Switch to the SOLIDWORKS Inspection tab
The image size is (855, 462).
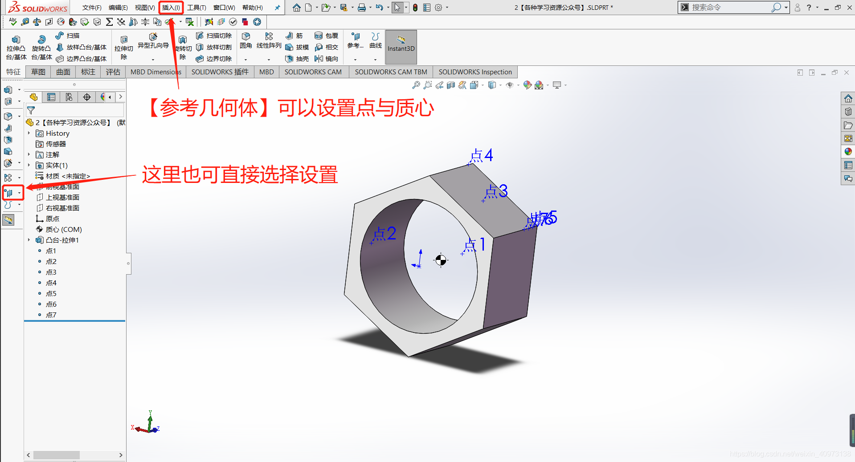(x=475, y=72)
